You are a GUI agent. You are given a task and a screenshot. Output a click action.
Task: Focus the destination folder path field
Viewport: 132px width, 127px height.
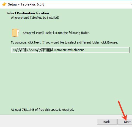click(x=70, y=50)
